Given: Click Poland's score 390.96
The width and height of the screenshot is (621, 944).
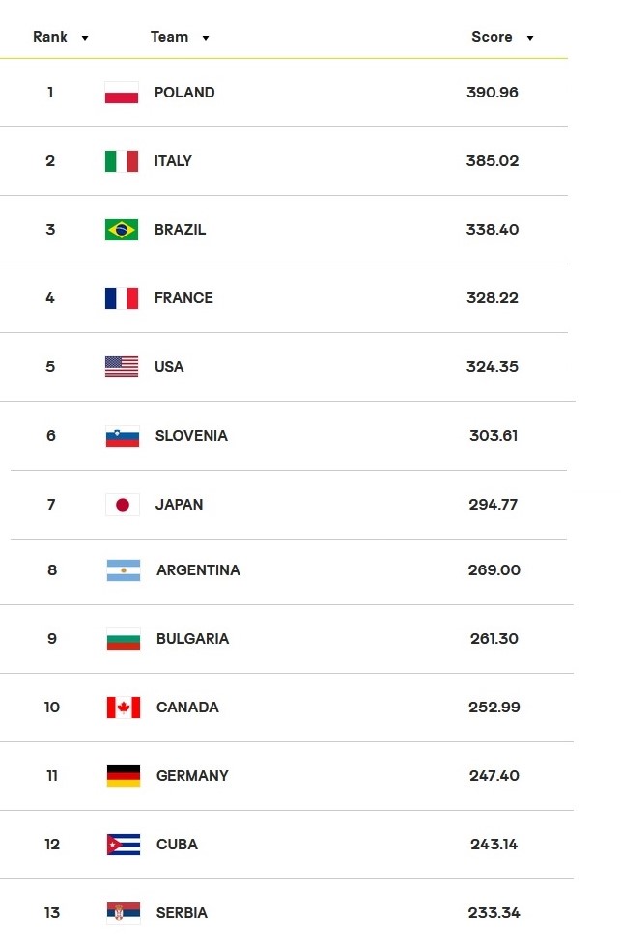Looking at the screenshot, I should [x=493, y=93].
